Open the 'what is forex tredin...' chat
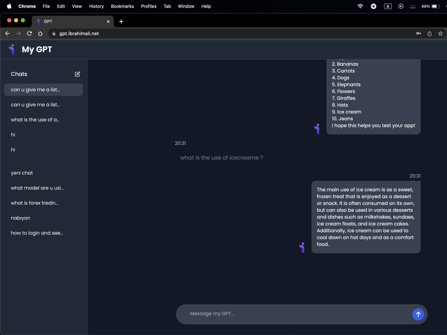This screenshot has height=335, width=447. (34, 203)
